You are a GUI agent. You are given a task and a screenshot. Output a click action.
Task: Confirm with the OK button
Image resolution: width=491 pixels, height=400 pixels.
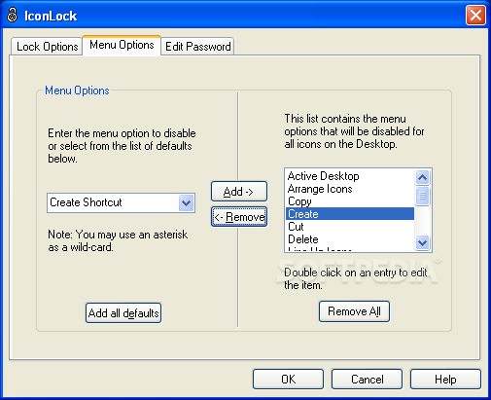(x=288, y=379)
